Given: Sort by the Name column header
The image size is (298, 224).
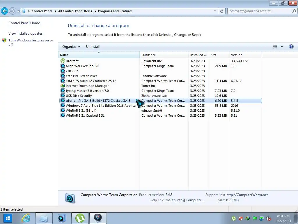Looking at the screenshot, I should 99,55.
